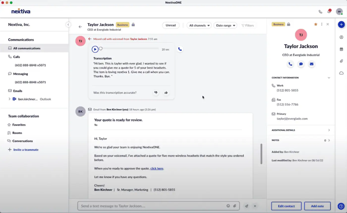This screenshot has height=213, width=347.
Task: Clear the message box with the X icon
Action: 255,206
